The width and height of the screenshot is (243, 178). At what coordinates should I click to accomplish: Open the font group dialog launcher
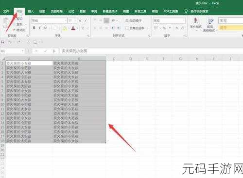[88, 36]
